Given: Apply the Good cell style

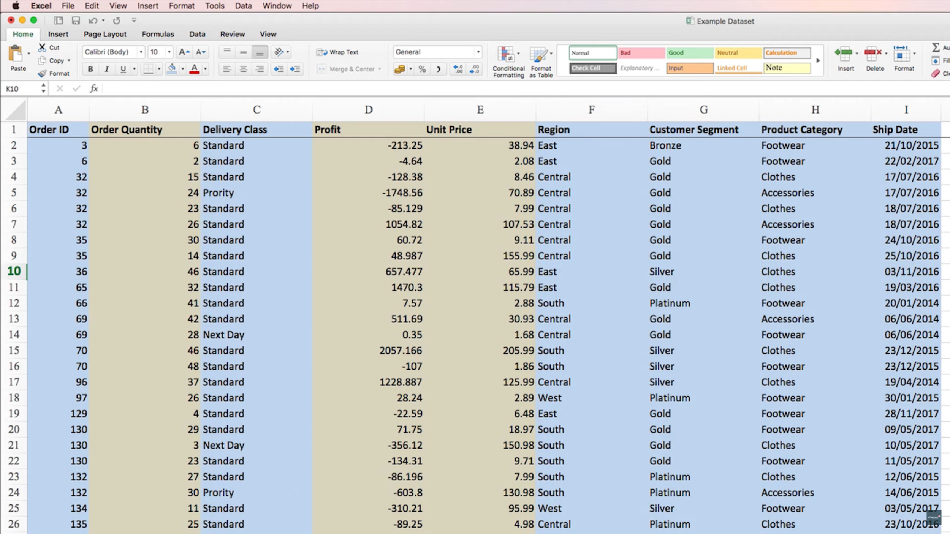Looking at the screenshot, I should [x=690, y=53].
